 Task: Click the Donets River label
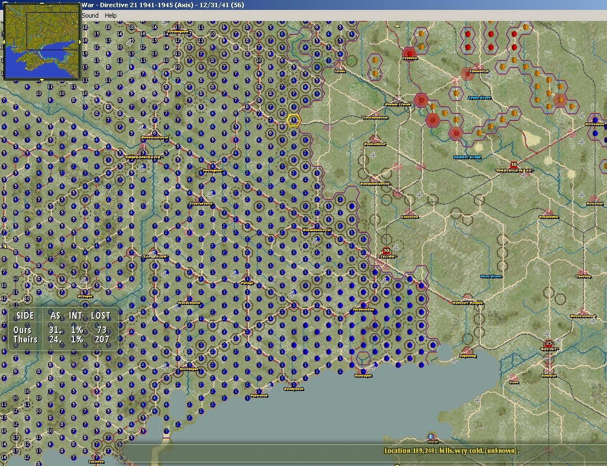tap(467, 157)
